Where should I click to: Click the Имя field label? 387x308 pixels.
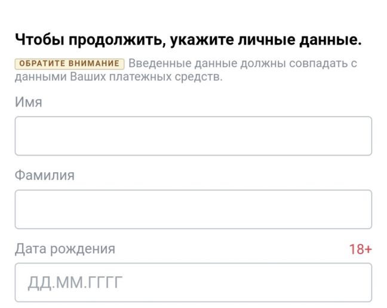pyautogui.click(x=29, y=102)
